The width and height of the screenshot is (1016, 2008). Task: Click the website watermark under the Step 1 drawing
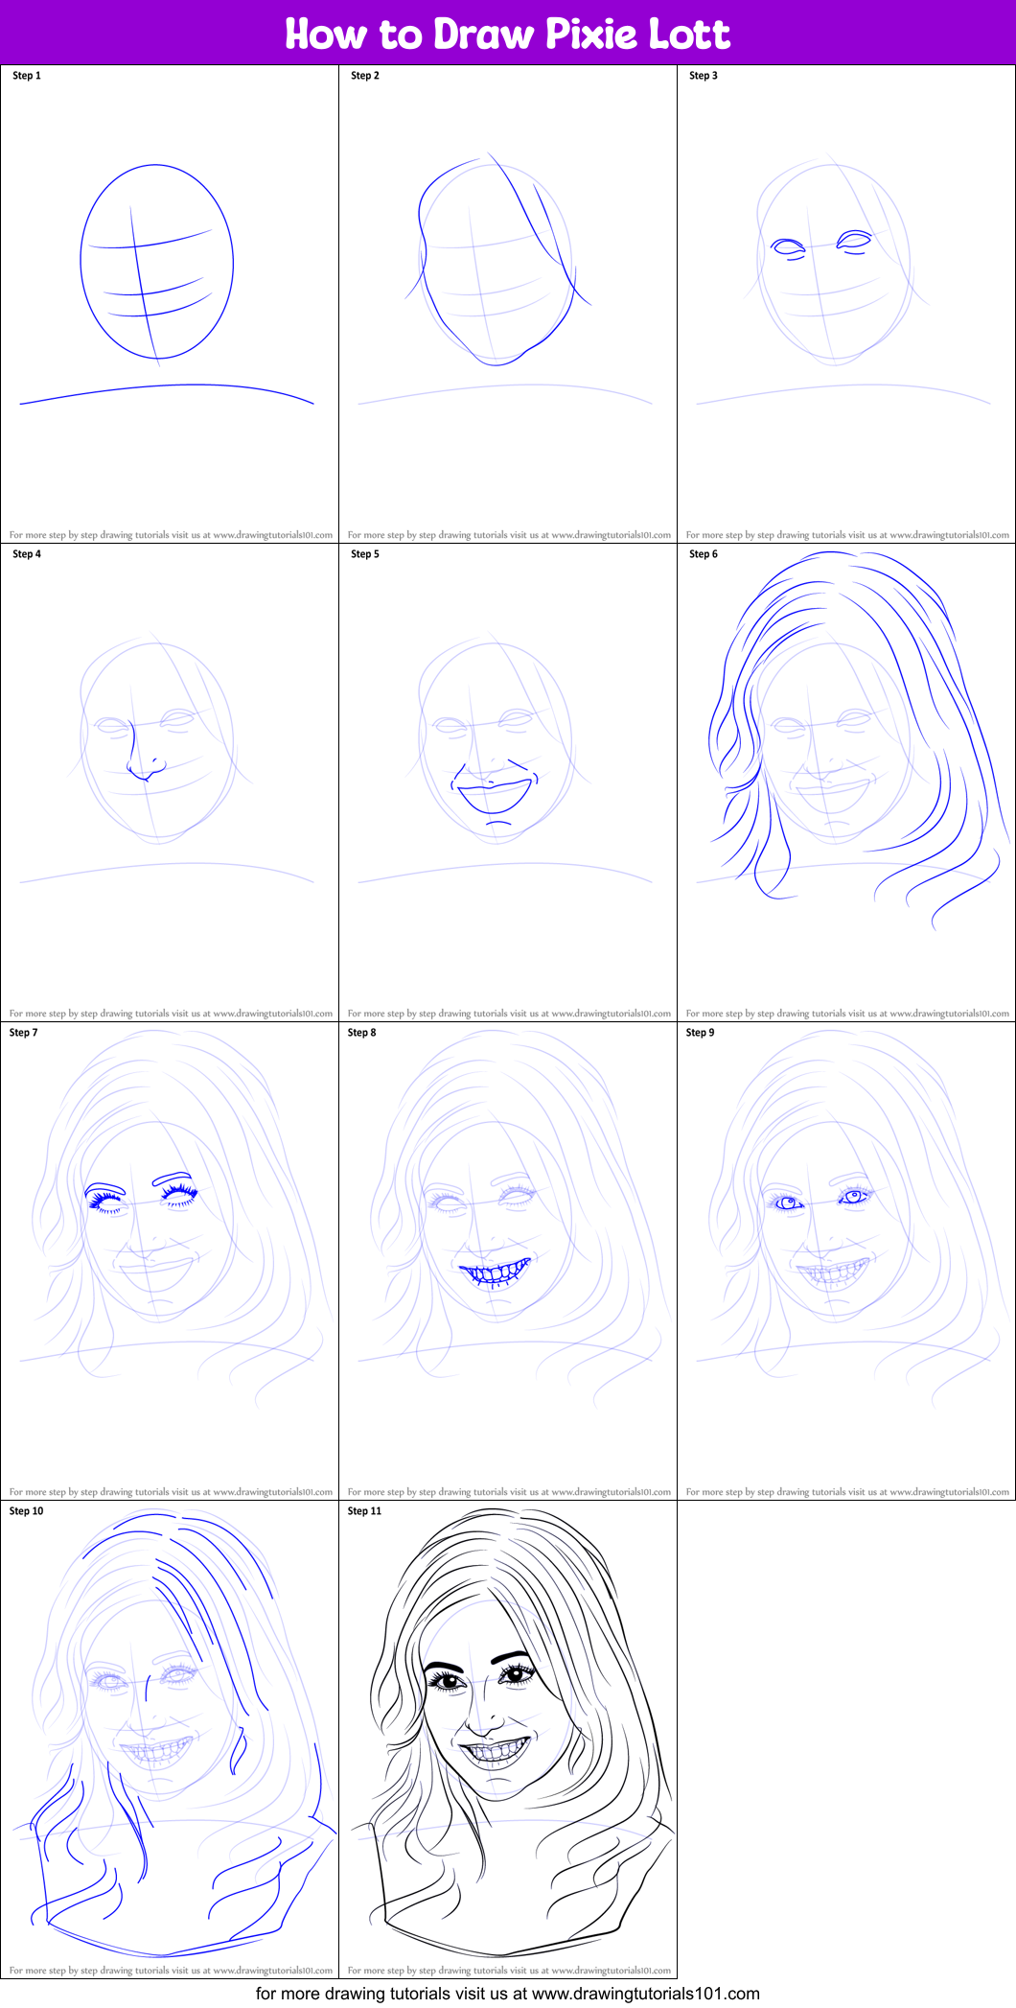point(171,535)
